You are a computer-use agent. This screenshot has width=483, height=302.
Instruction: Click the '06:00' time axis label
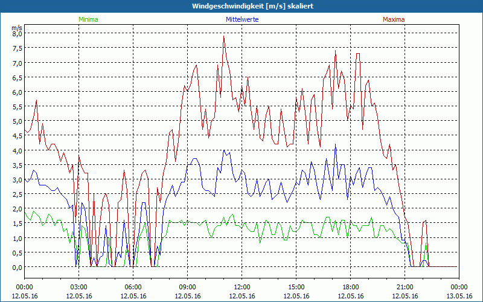pyautogui.click(x=133, y=288)
